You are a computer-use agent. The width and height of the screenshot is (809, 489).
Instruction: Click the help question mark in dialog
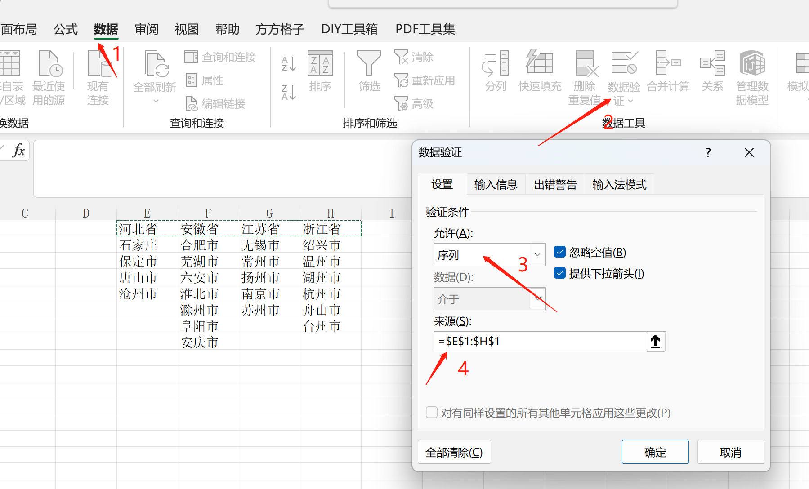(708, 153)
